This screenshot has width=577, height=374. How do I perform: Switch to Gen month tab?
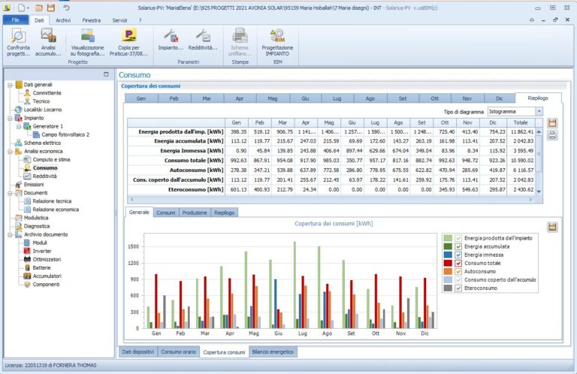(141, 98)
